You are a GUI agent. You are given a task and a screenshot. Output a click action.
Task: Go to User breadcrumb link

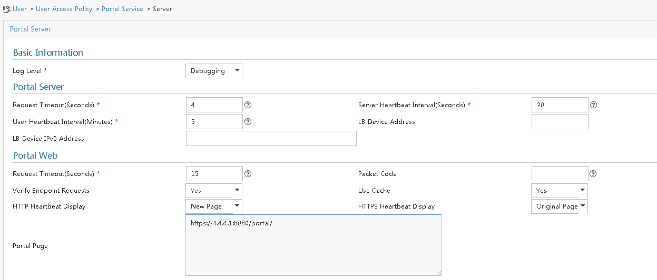tap(20, 9)
